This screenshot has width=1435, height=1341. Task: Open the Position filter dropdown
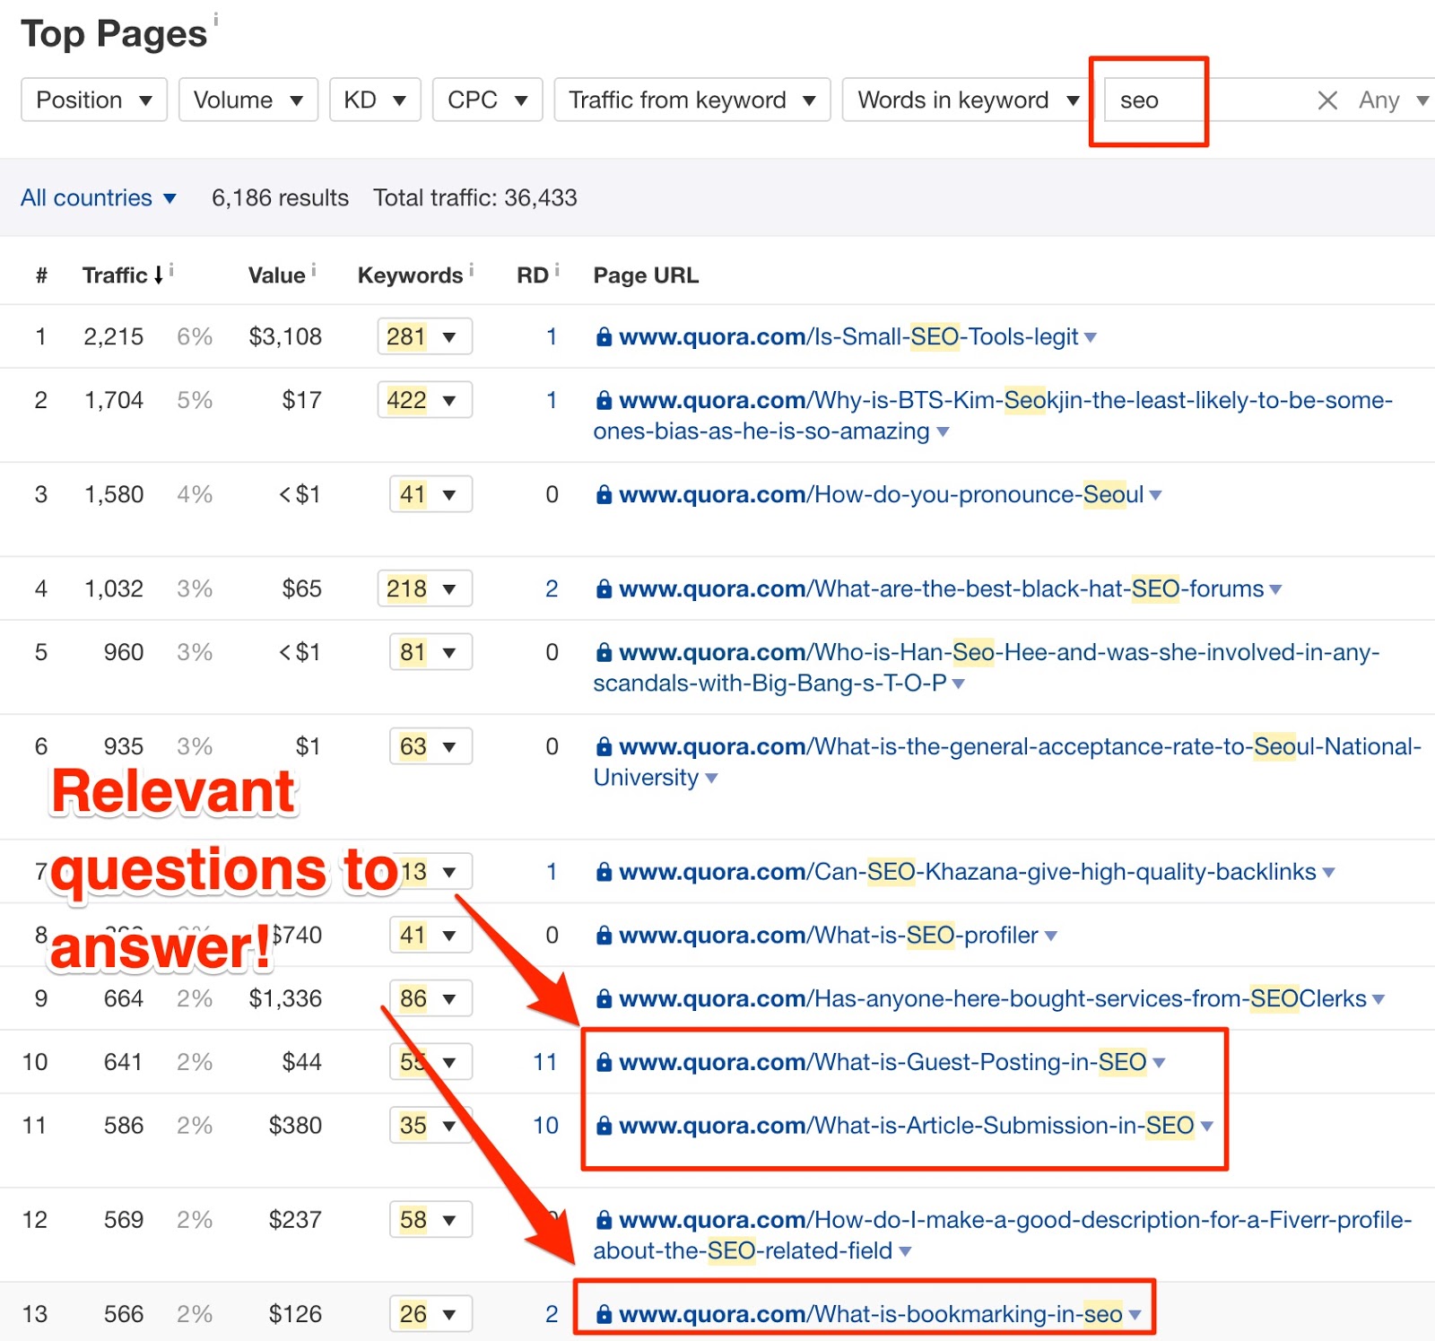click(x=94, y=100)
